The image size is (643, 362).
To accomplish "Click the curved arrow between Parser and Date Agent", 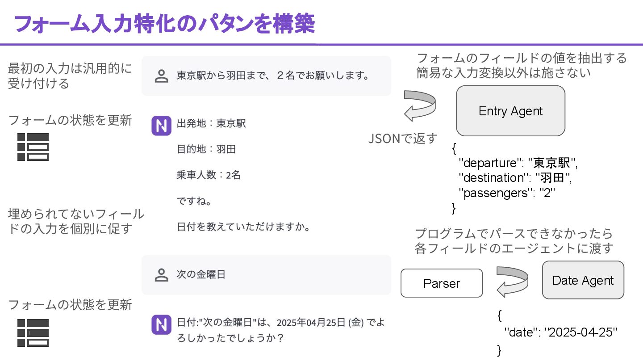I will click(512, 282).
